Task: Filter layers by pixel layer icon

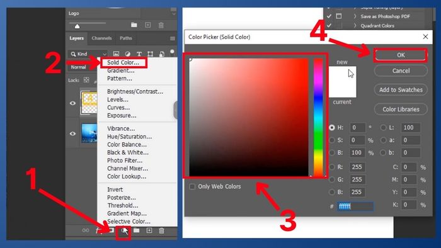Action: 116,54
